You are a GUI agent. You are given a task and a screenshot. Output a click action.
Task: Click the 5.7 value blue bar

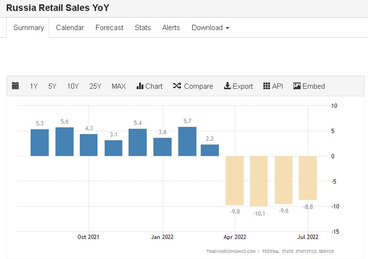click(187, 142)
